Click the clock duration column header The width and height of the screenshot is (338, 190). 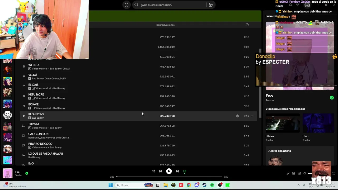(x=247, y=25)
